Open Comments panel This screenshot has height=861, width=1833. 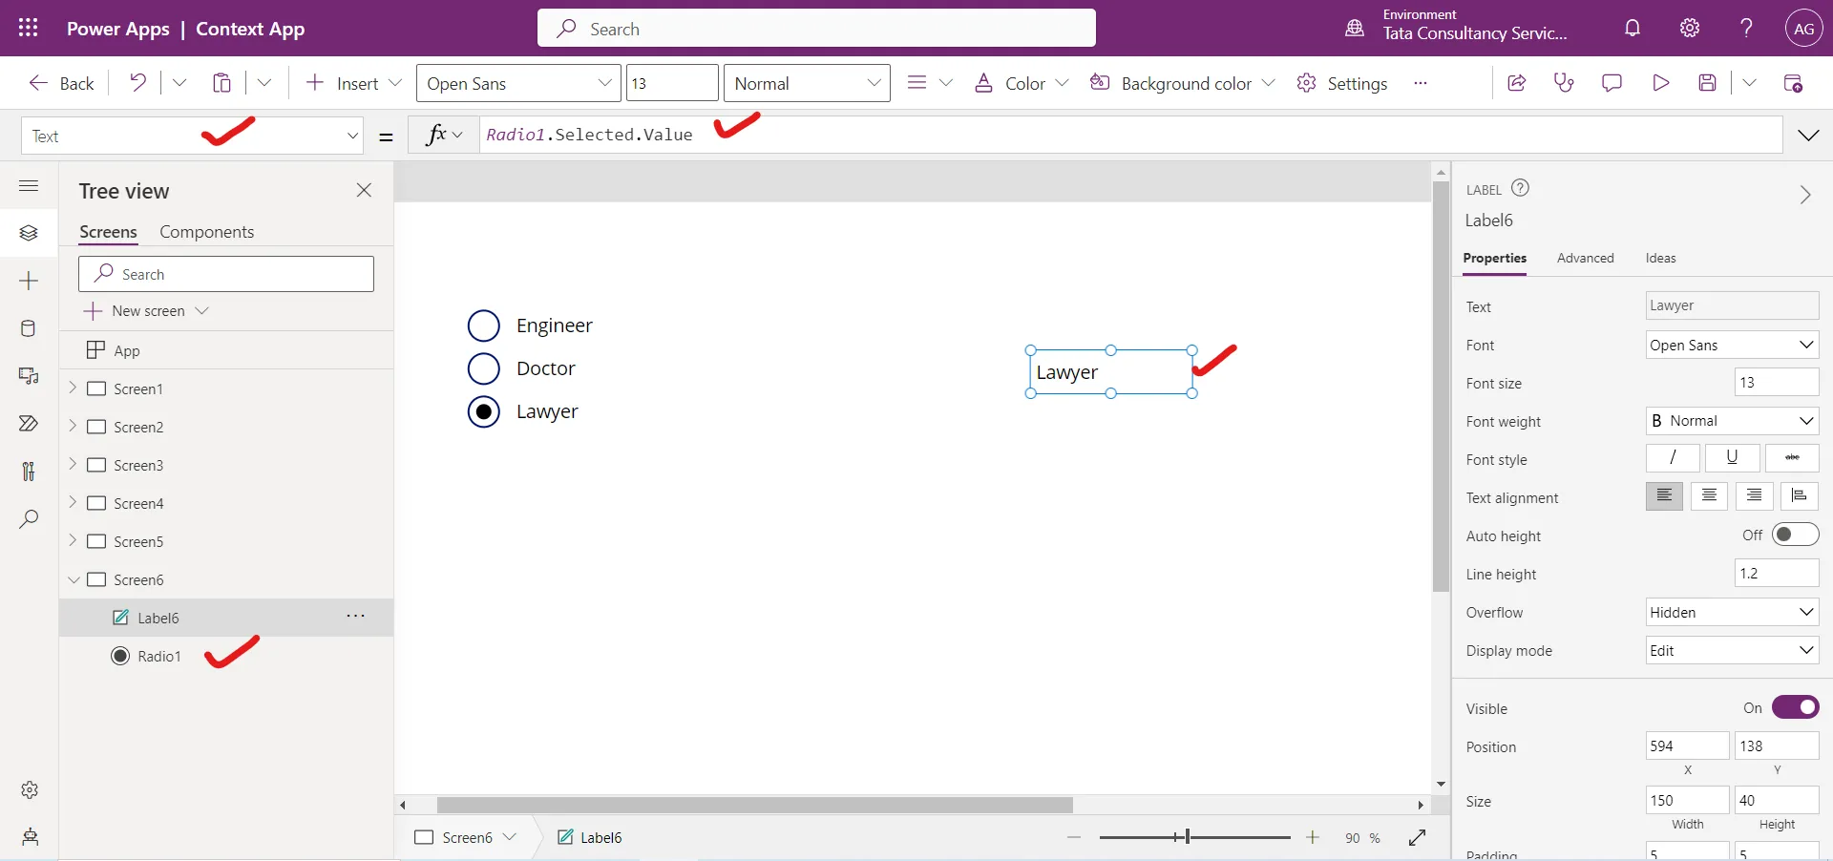tap(1612, 83)
